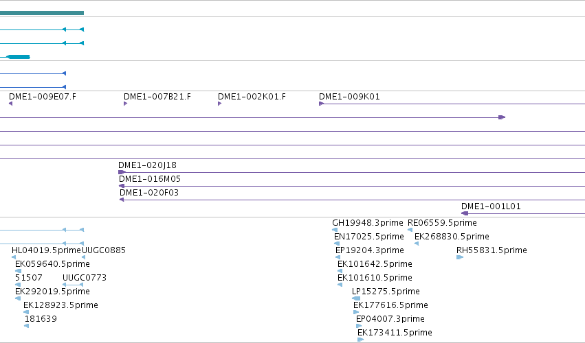Image resolution: width=585 pixels, height=343 pixels.
Task: Click the EK268830.5prime EST label
Action: [452, 237]
